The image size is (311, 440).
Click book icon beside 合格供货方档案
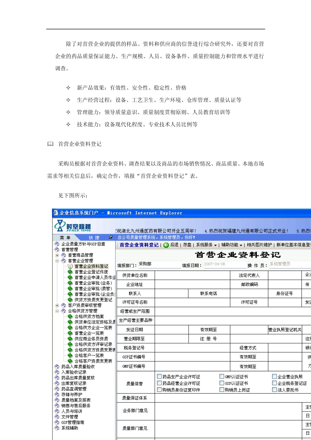[70, 316]
